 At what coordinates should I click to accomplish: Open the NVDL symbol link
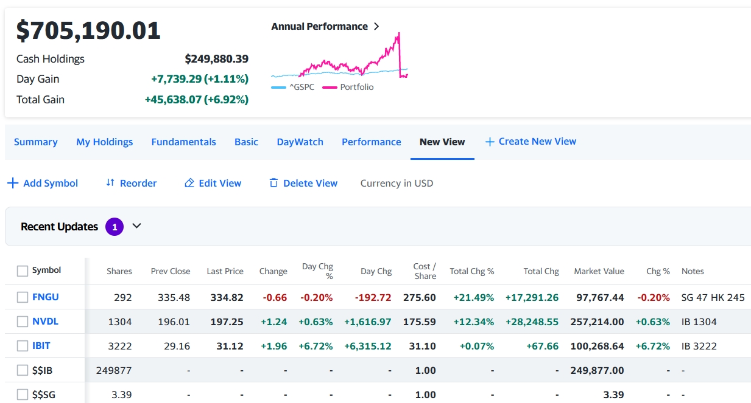tap(45, 322)
